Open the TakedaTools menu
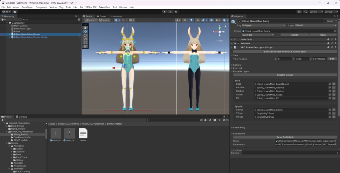The image size is (340, 173). coord(105,7)
